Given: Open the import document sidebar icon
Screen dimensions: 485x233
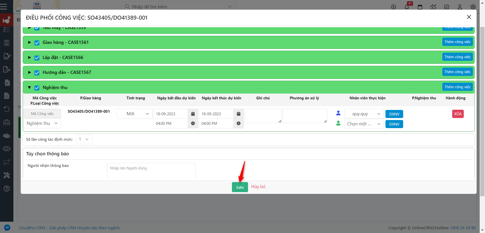Looking at the screenshot, I should click(7, 82).
